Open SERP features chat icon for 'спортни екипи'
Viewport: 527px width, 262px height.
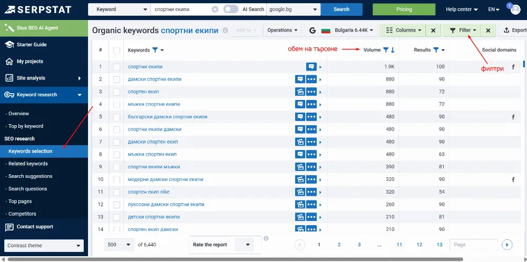[x=311, y=67]
